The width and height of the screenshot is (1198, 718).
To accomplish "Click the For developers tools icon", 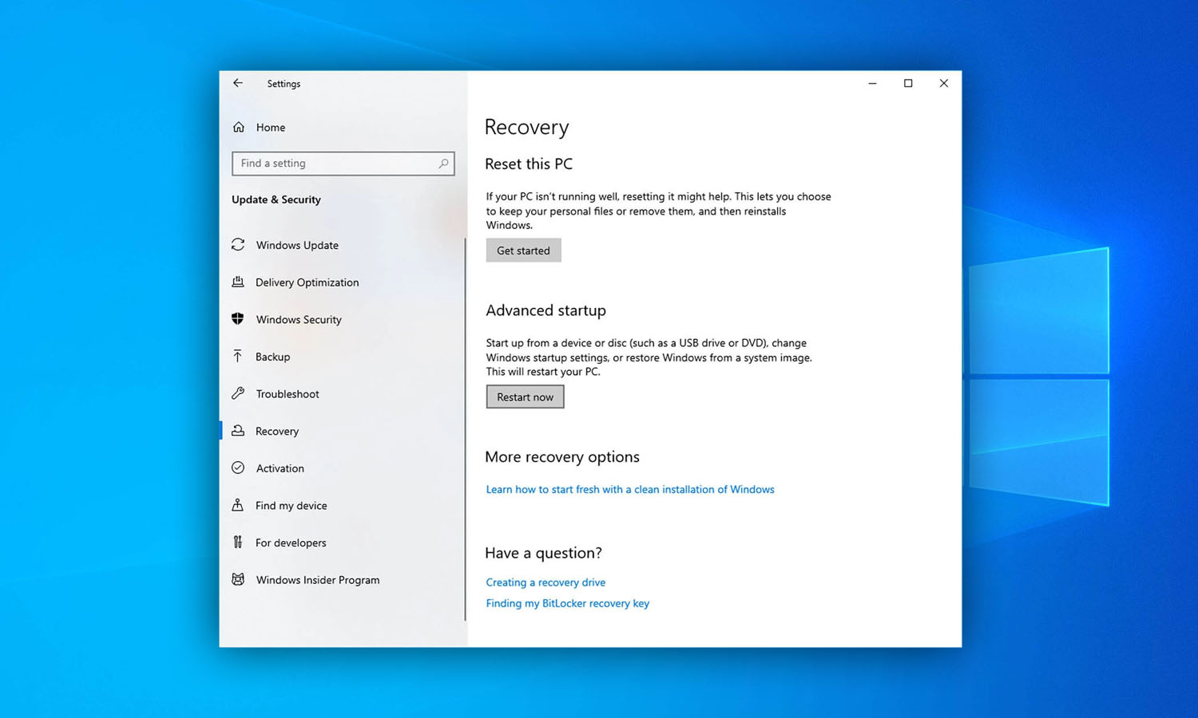I will pos(238,542).
